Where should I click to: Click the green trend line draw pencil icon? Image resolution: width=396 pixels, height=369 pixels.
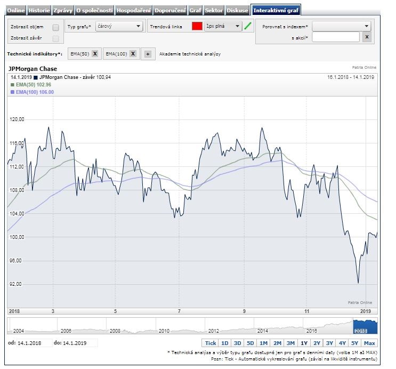(248, 26)
